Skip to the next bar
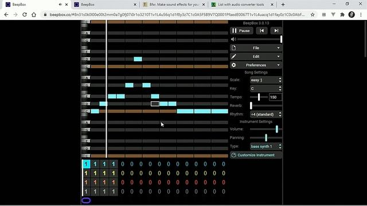Image resolution: width=367 pixels, height=206 pixels. tap(276, 30)
